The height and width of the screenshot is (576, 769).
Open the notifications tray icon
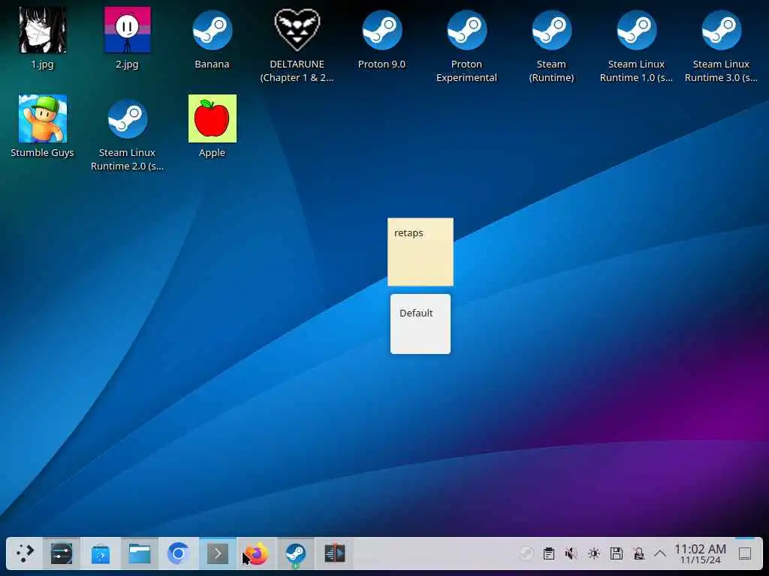pos(639,553)
